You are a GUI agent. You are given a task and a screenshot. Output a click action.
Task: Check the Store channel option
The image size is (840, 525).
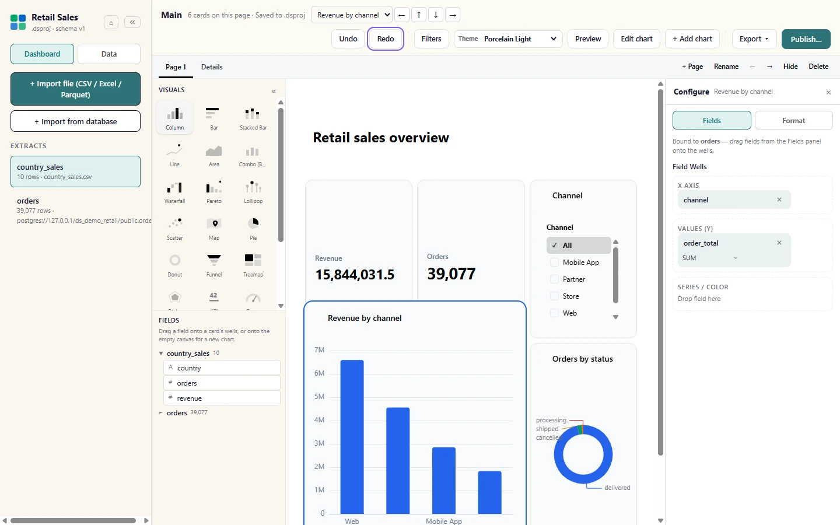pos(555,296)
